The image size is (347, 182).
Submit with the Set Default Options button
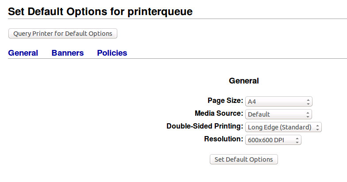coord(243,159)
